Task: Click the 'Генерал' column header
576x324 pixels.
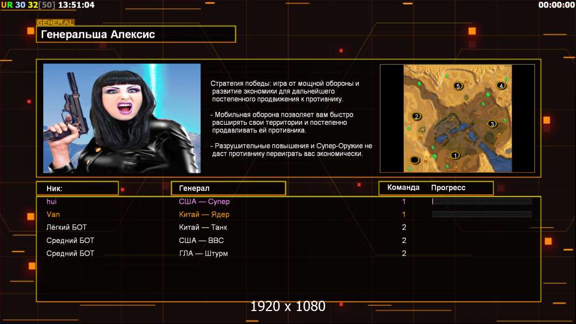Action: click(x=229, y=188)
